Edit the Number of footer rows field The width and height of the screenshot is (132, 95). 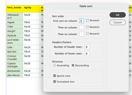point(87,54)
